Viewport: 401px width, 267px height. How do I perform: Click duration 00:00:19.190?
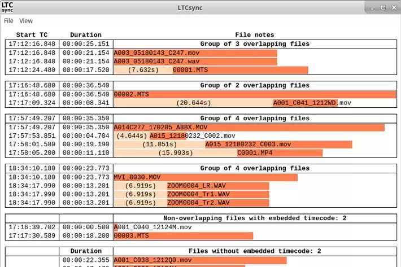click(86, 144)
